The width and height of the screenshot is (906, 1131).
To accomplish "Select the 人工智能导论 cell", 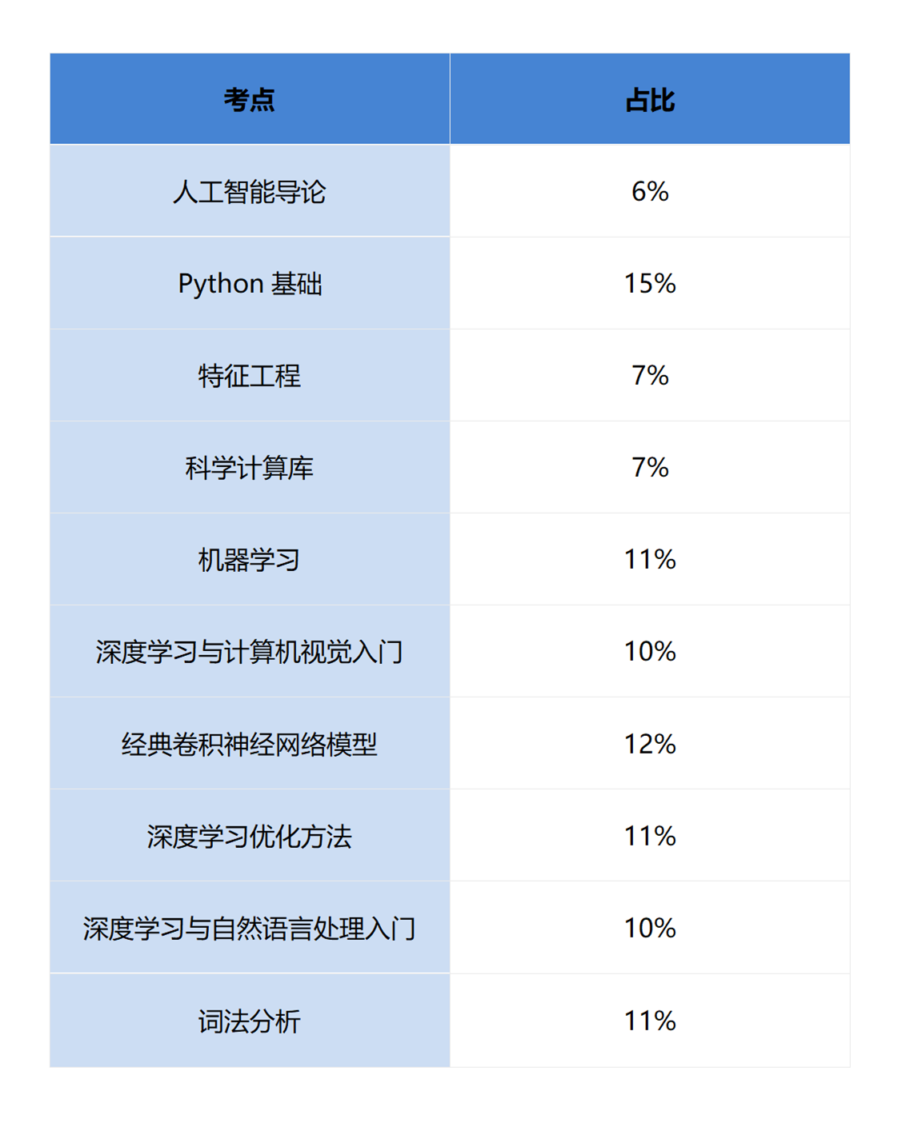I will [x=250, y=191].
